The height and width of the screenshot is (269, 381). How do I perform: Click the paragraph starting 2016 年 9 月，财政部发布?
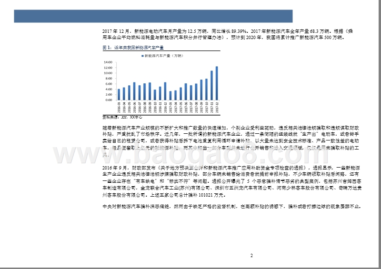click(232, 181)
